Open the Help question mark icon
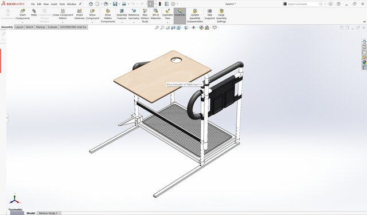 [338, 4]
